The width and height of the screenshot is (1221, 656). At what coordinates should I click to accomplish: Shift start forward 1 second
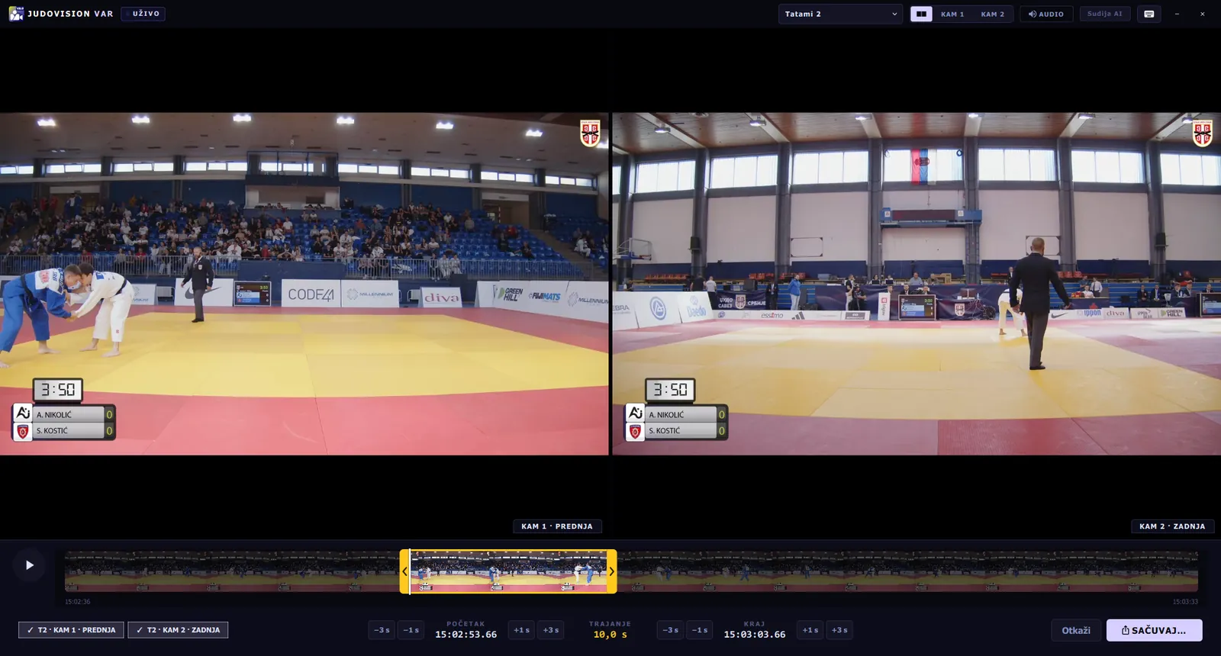[521, 630]
